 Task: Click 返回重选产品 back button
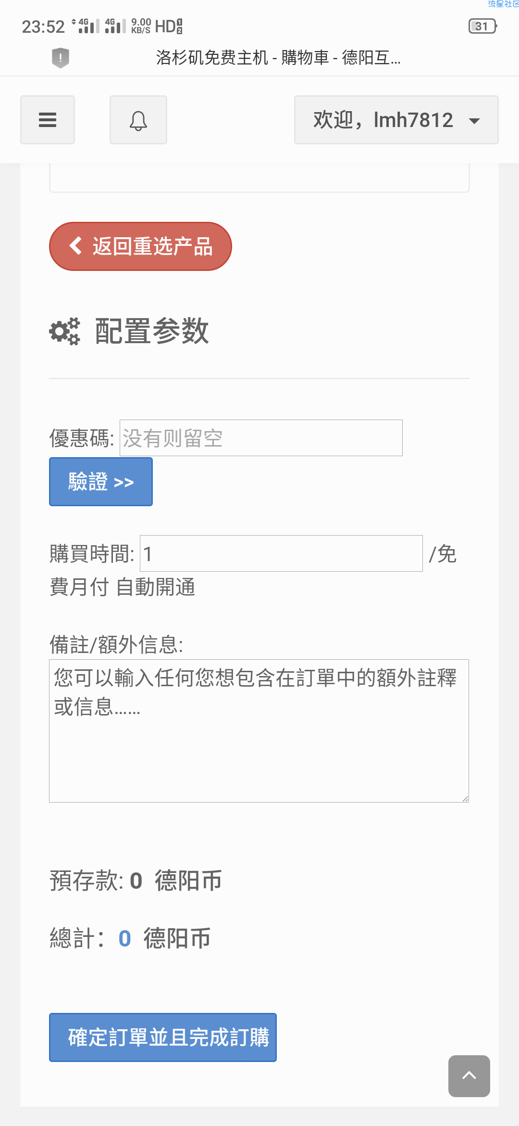pyautogui.click(x=140, y=246)
